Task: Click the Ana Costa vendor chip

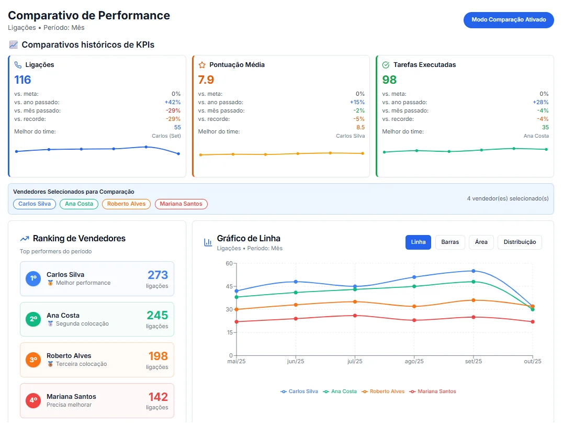Action: 79,204
